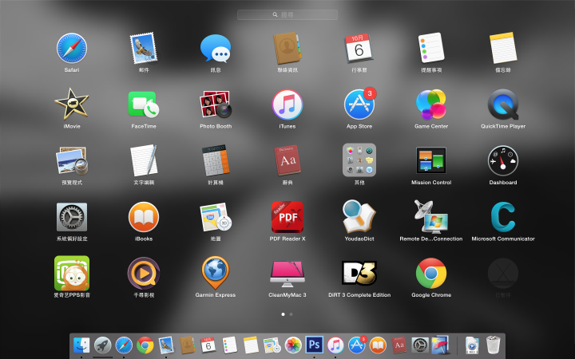Launch Game Center
The image size is (575, 359).
[x=431, y=105]
